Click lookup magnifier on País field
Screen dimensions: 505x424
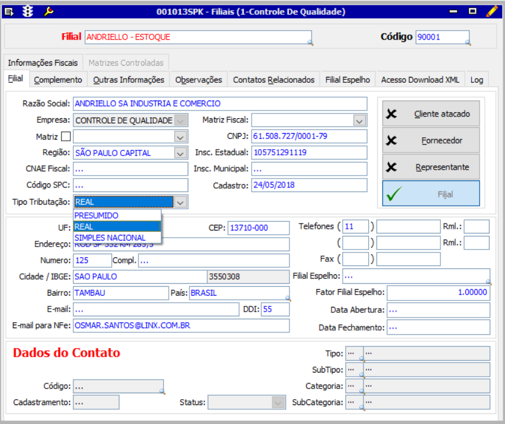click(288, 299)
